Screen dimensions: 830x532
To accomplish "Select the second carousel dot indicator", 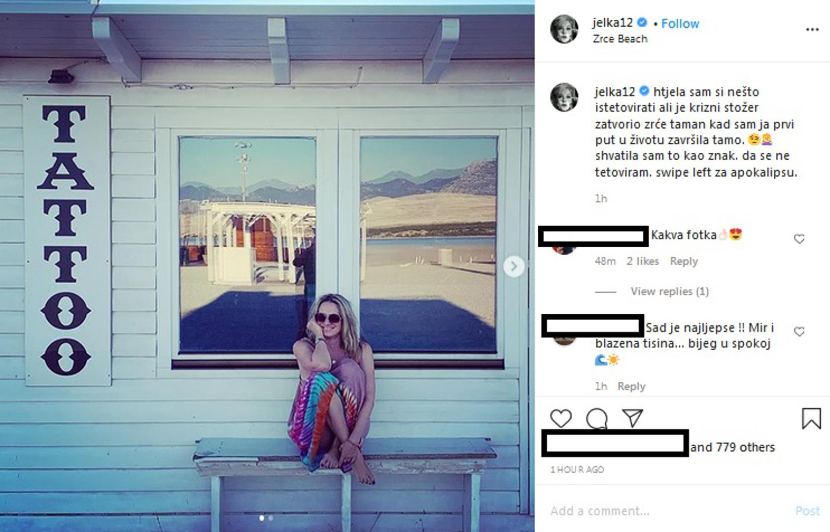I will pyautogui.click(x=271, y=518).
